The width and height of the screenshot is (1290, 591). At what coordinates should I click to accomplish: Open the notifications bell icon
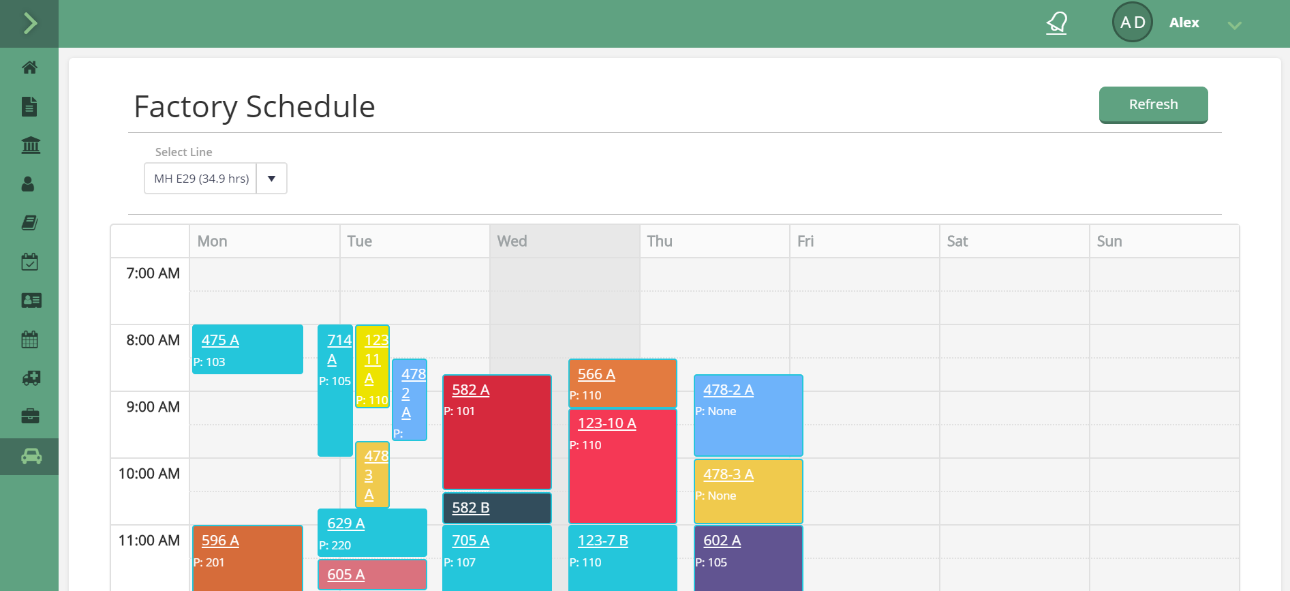1057,23
